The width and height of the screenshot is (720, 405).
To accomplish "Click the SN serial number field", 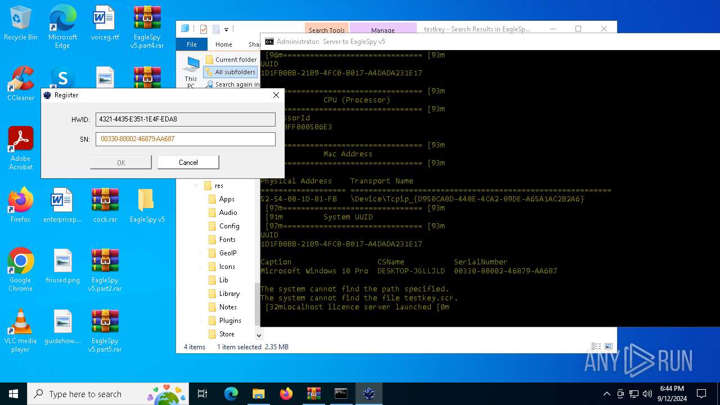I will 186,139.
